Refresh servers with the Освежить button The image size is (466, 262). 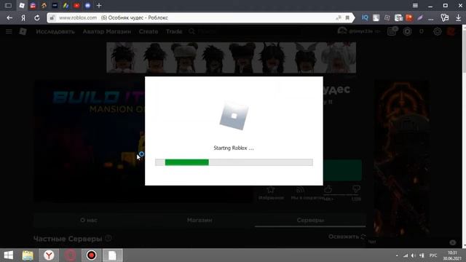click(347, 237)
